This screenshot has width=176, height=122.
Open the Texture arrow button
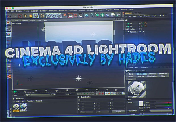[x=141, y=114]
